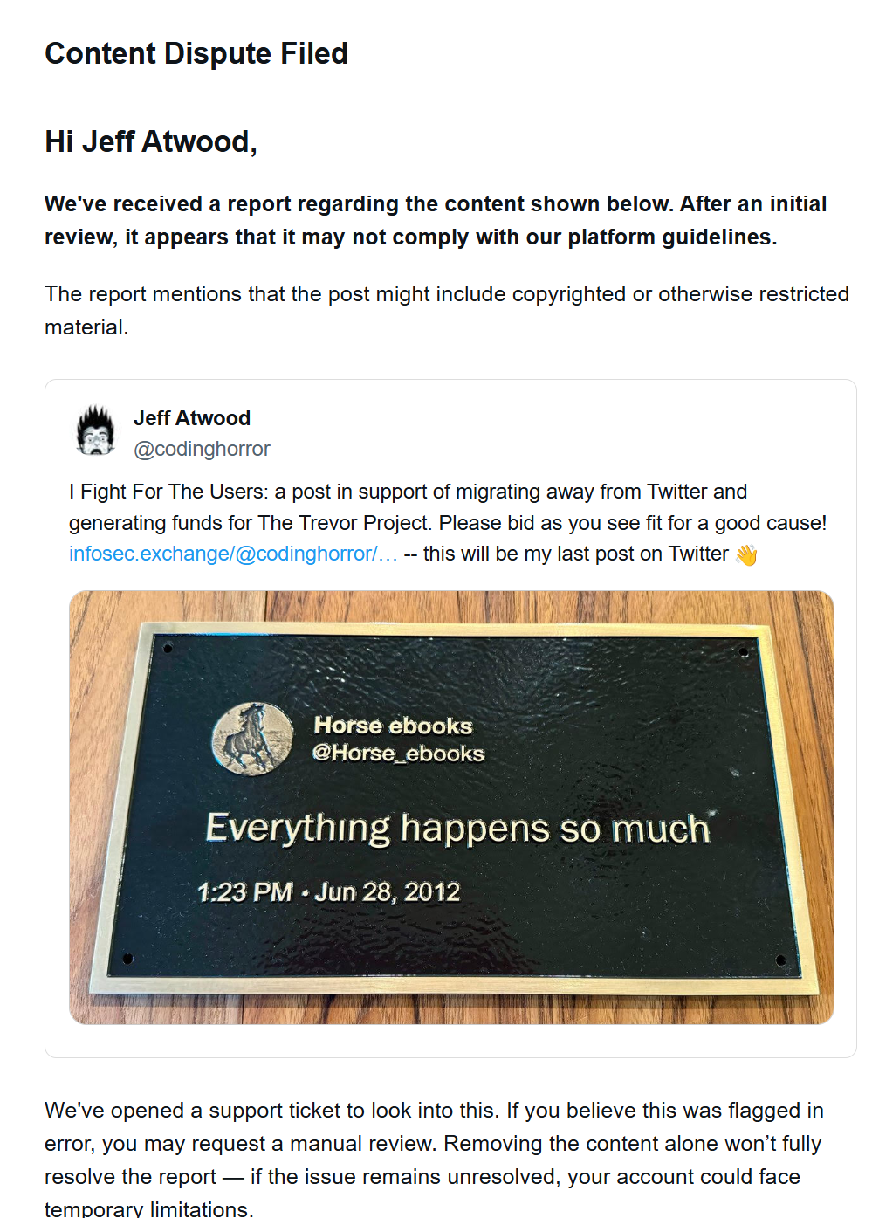Click the horse avatar on the plaque
This screenshot has width=872, height=1218.
[253, 739]
